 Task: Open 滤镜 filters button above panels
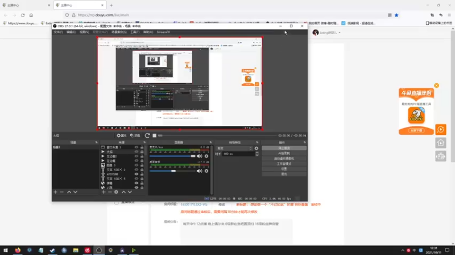[x=135, y=135]
